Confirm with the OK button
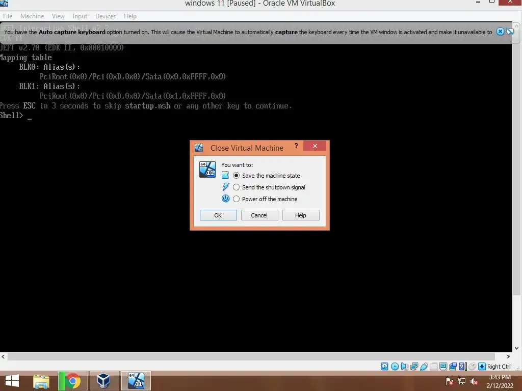522x391 pixels. point(218,215)
